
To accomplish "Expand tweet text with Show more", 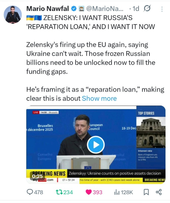I will pos(99,98).
